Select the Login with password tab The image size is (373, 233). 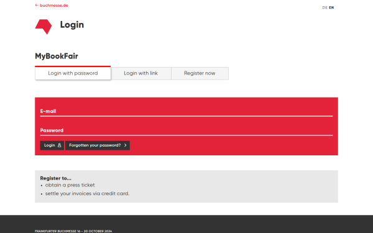coord(73,73)
